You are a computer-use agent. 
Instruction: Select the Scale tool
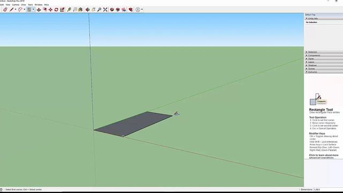tap(62, 10)
